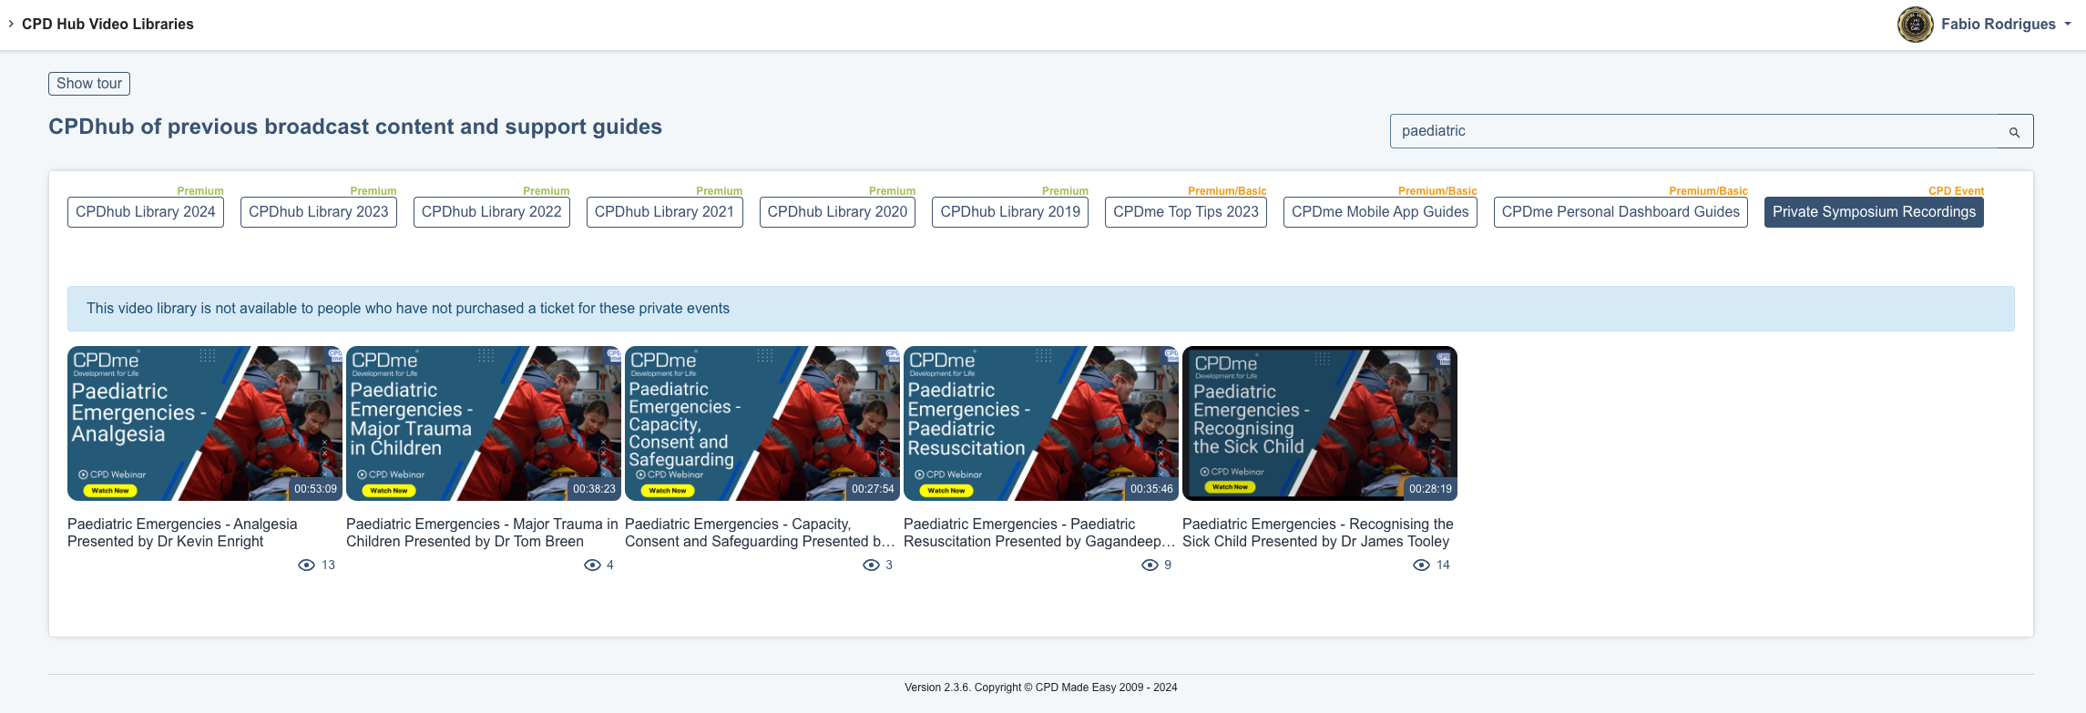Click 'CPD Hub Video Libraries' header title
Viewport: 2086px width, 713px height.
107,25
